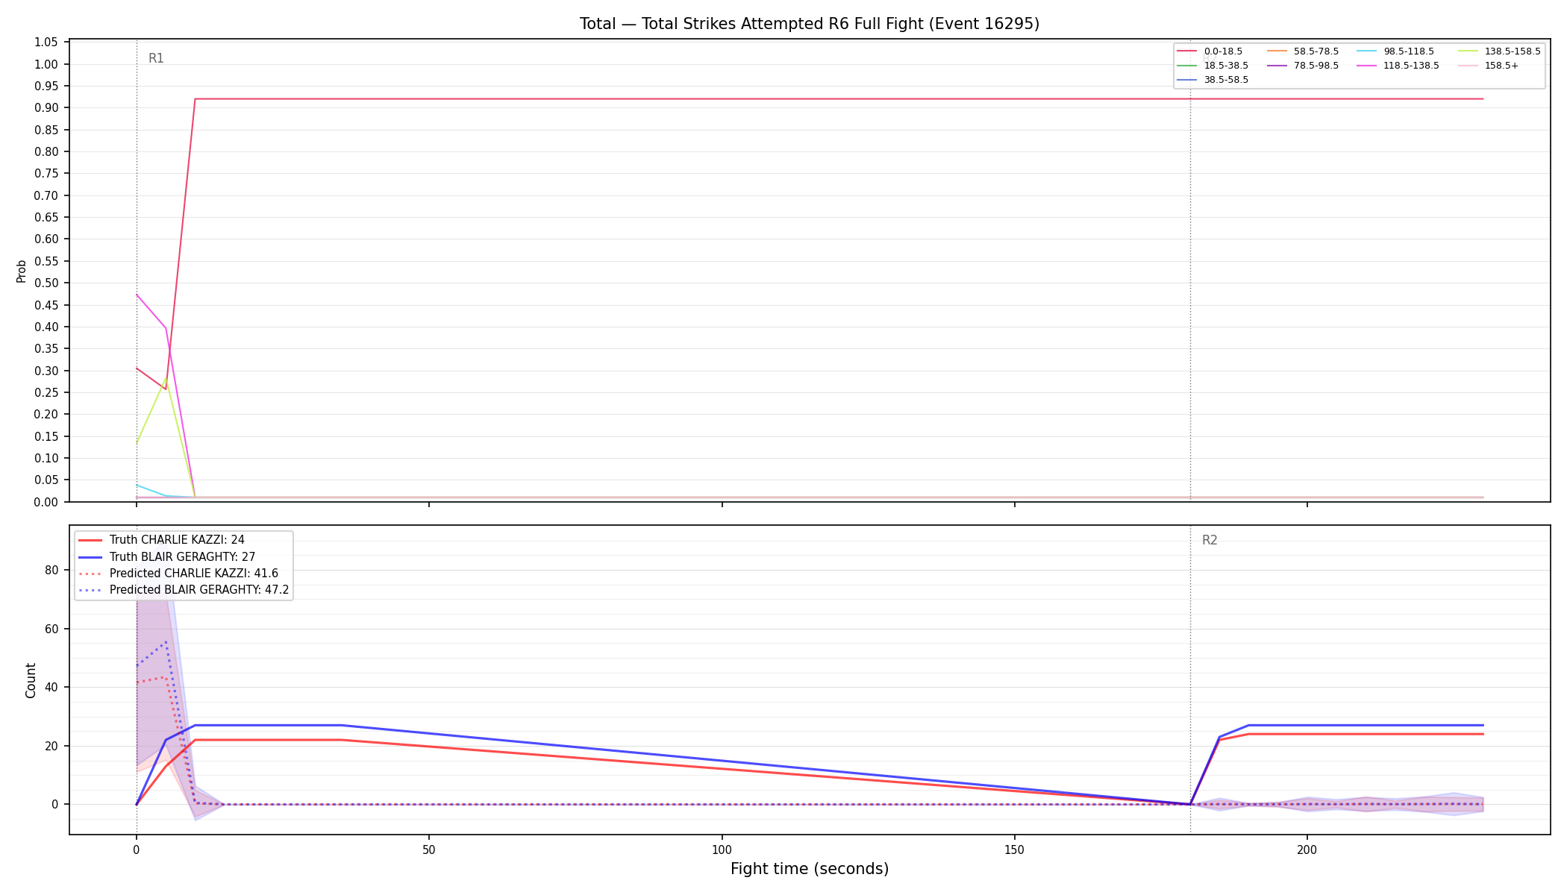The image size is (1567, 895).
Task: Click the 0.85 tick on Prob axis
Action: click(x=46, y=130)
